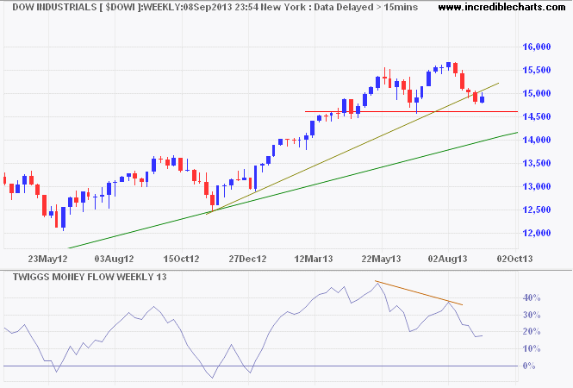
Task: Click the 12Mar13 date label
Action: click(314, 259)
